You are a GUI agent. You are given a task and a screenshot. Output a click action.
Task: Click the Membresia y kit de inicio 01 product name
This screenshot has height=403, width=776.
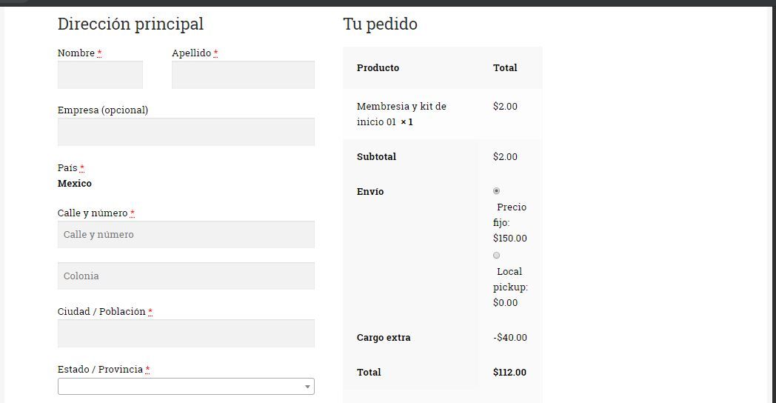point(401,114)
